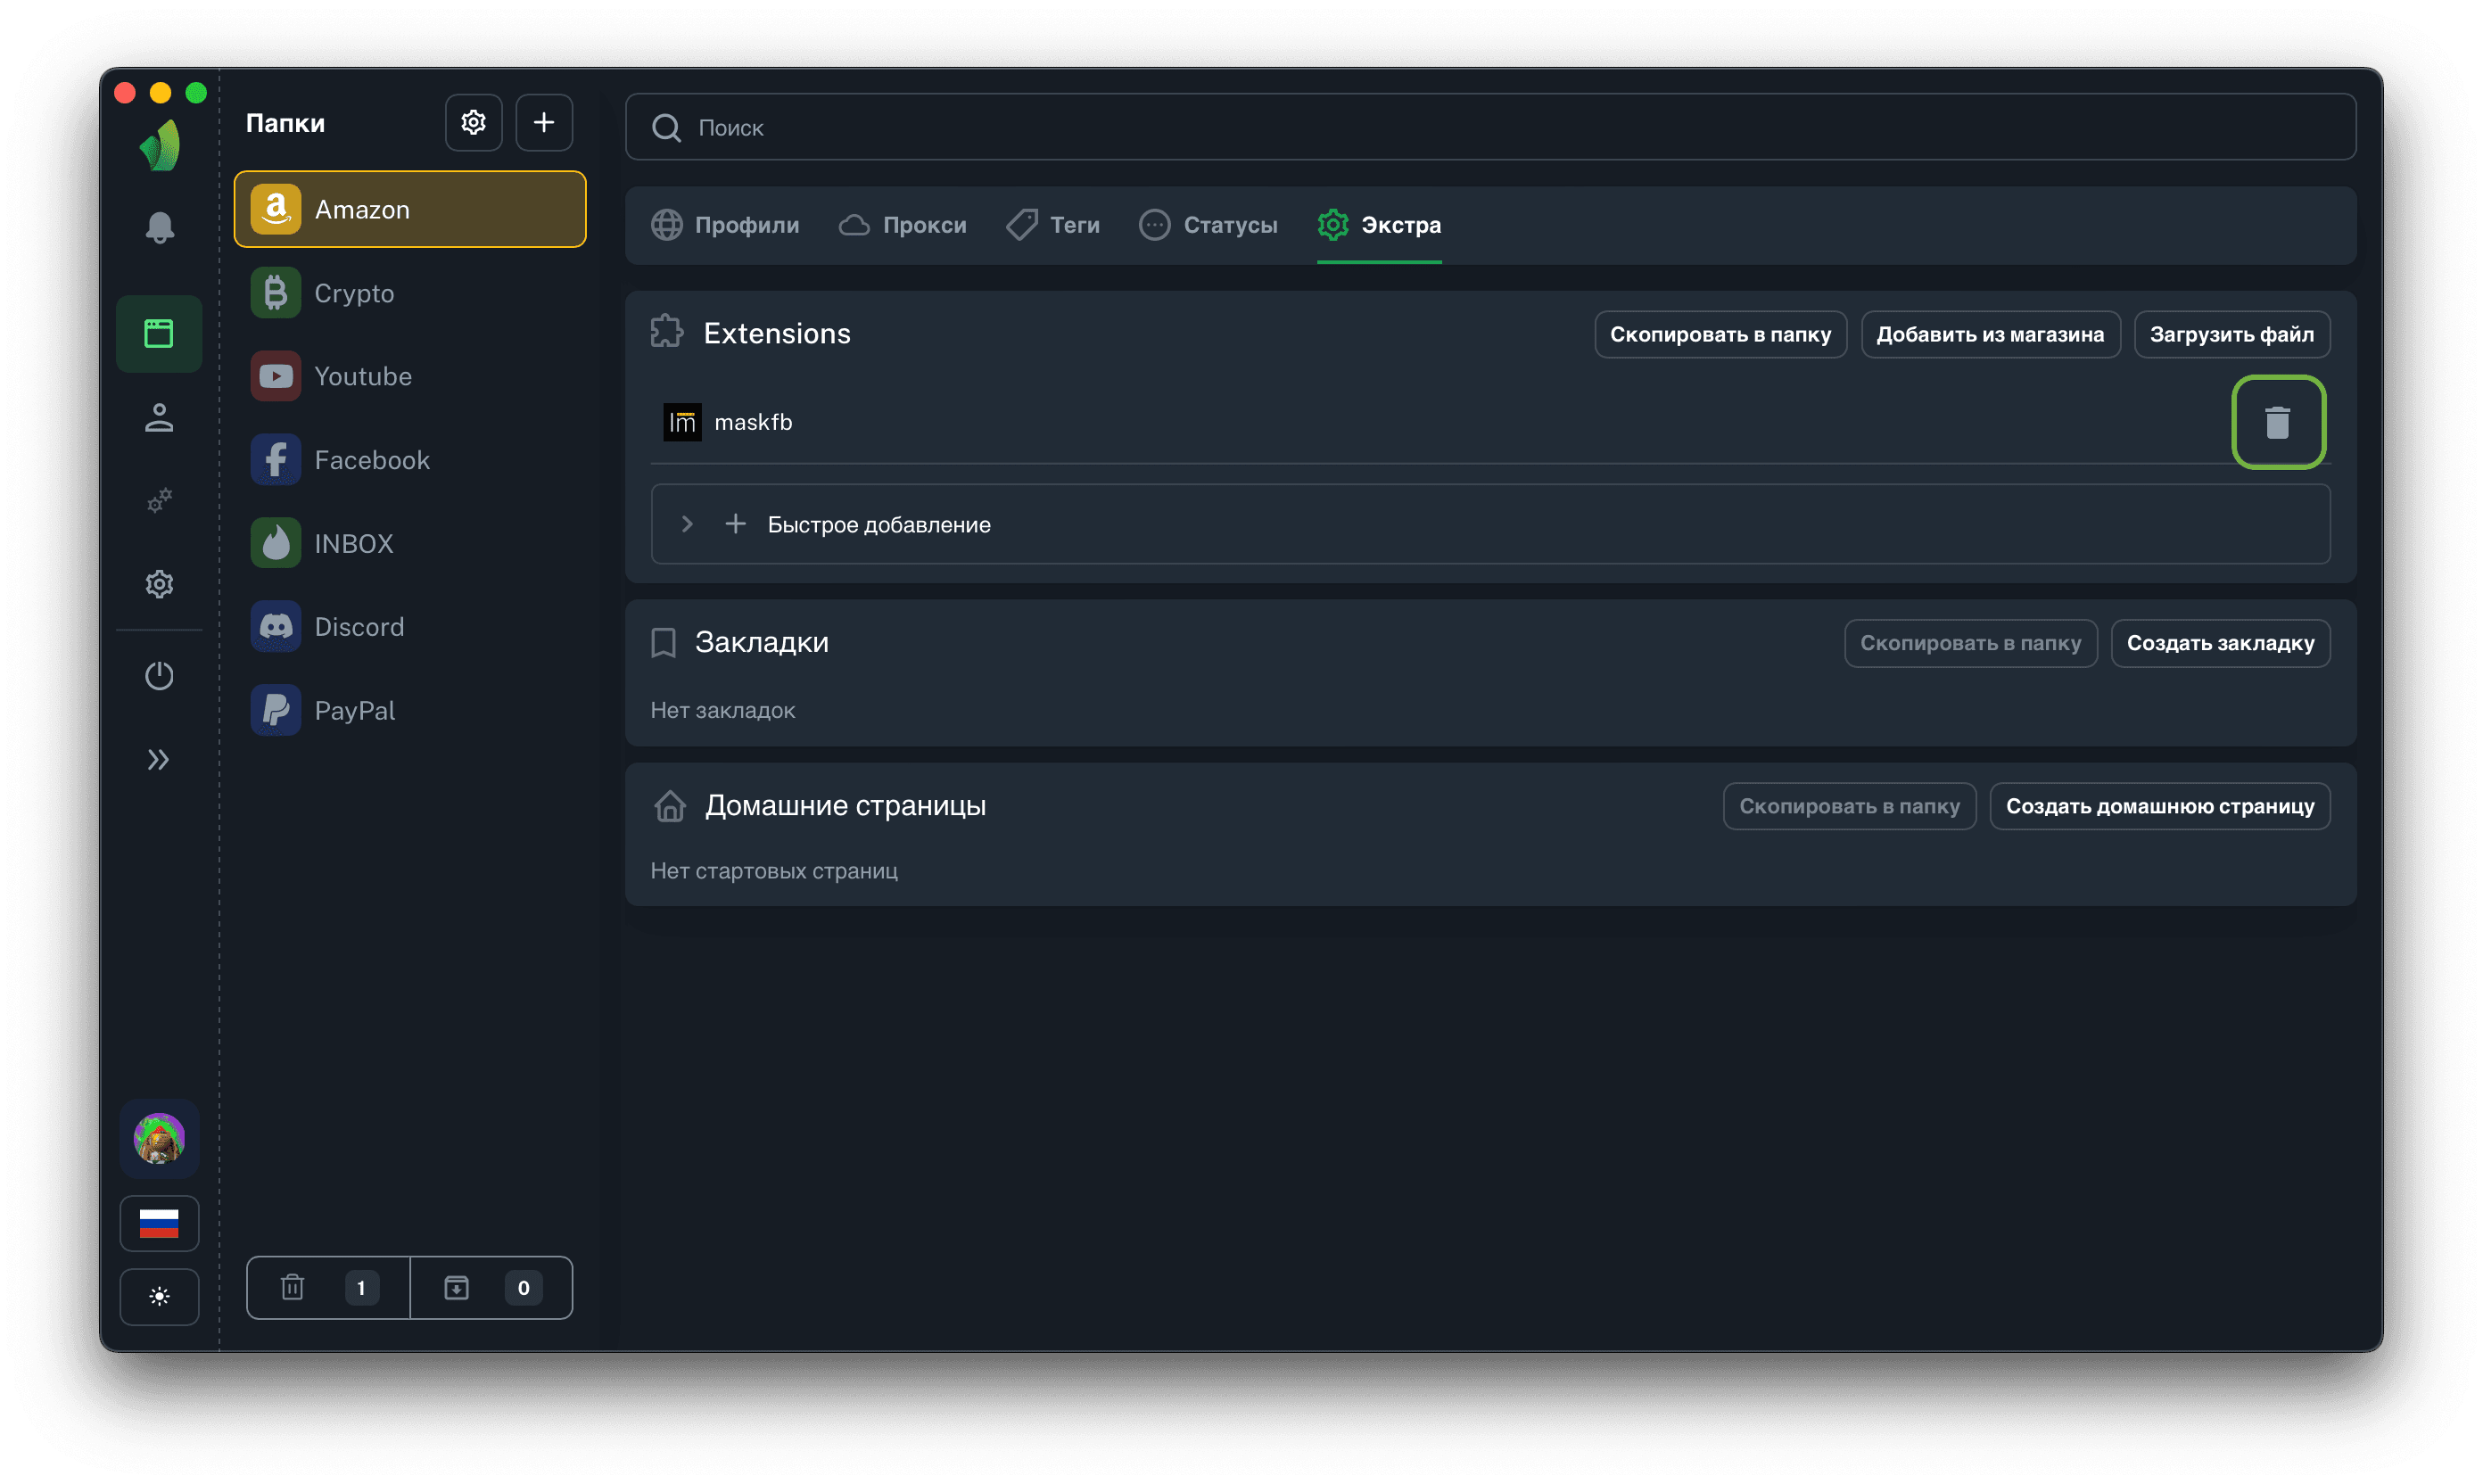Select the Crypto folder
The image size is (2483, 1484).
click(x=353, y=293)
